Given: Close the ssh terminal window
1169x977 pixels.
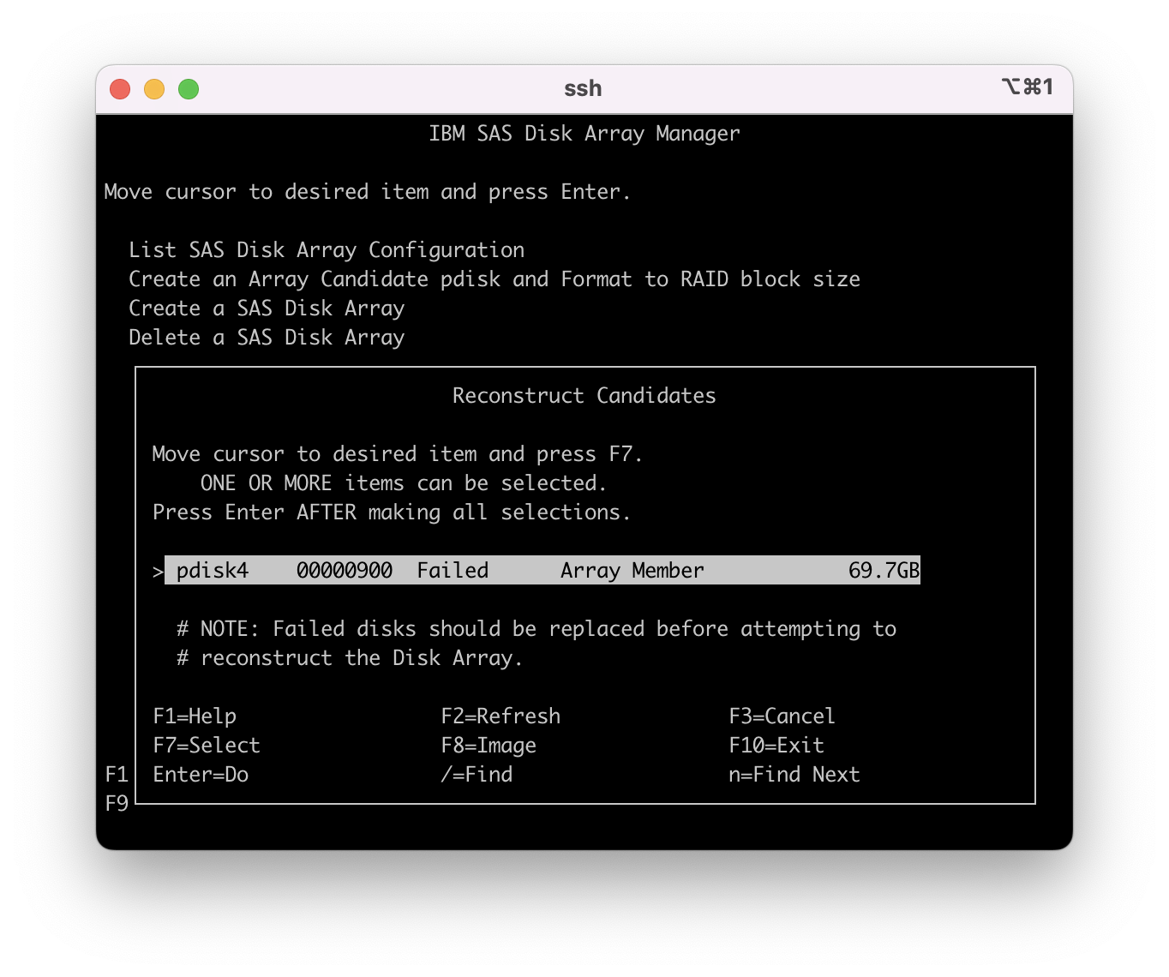Looking at the screenshot, I should pos(120,89).
